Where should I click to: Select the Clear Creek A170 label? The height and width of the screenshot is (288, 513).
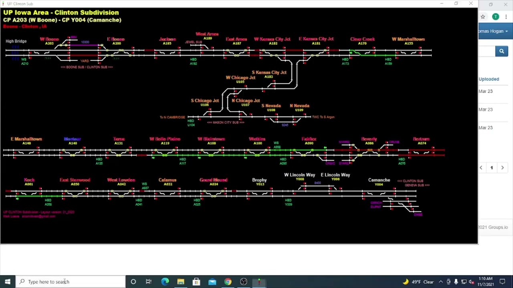[x=362, y=41]
